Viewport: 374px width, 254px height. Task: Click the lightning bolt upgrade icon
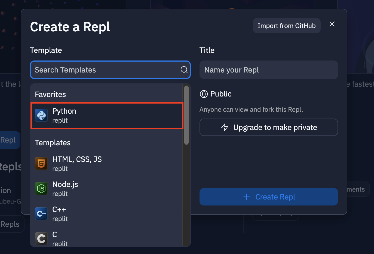click(x=225, y=127)
